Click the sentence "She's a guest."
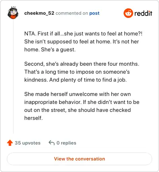The image size is (159, 172). [x=58, y=50]
